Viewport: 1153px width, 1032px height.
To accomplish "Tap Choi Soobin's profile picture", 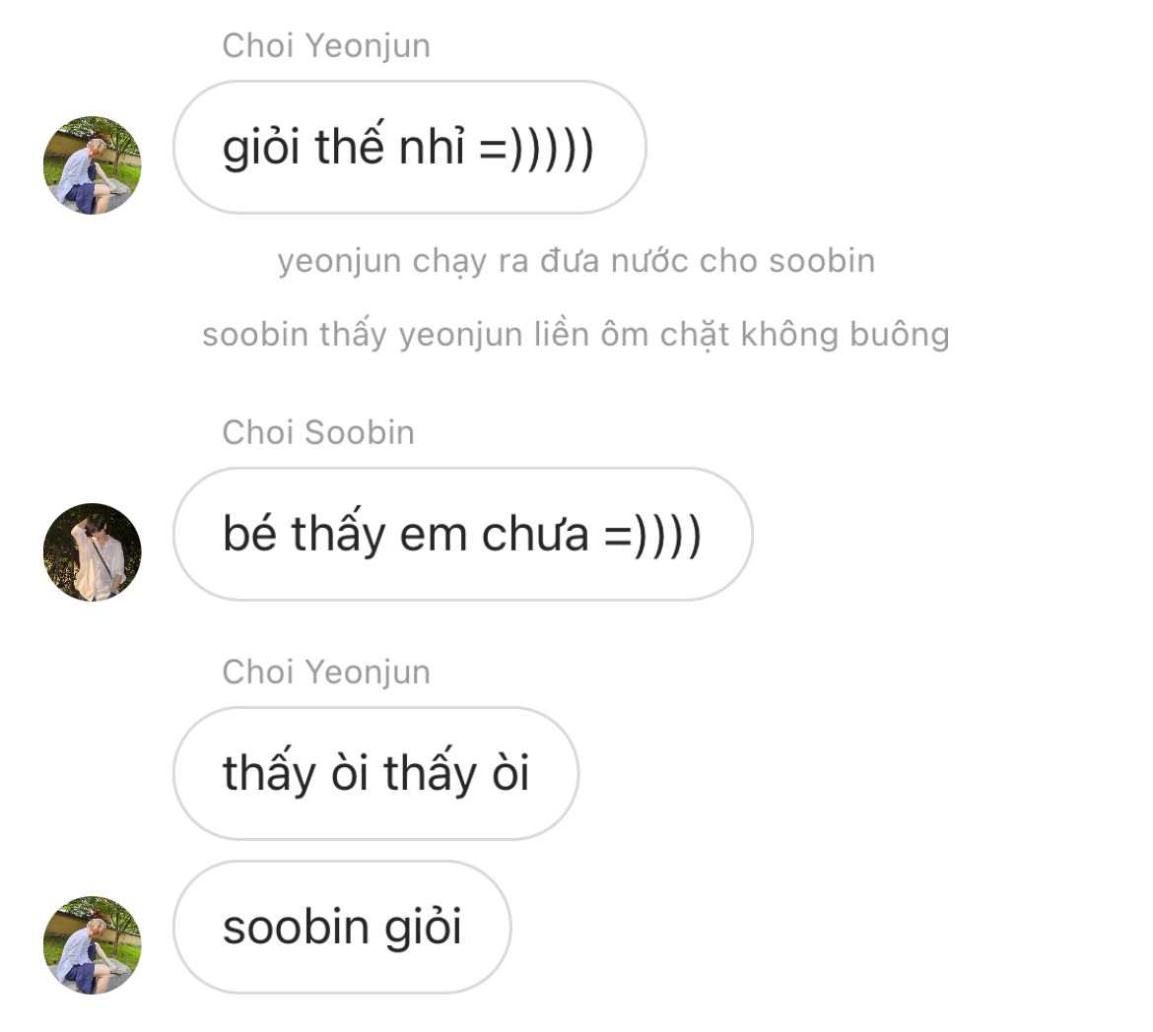I will pyautogui.click(x=92, y=552).
